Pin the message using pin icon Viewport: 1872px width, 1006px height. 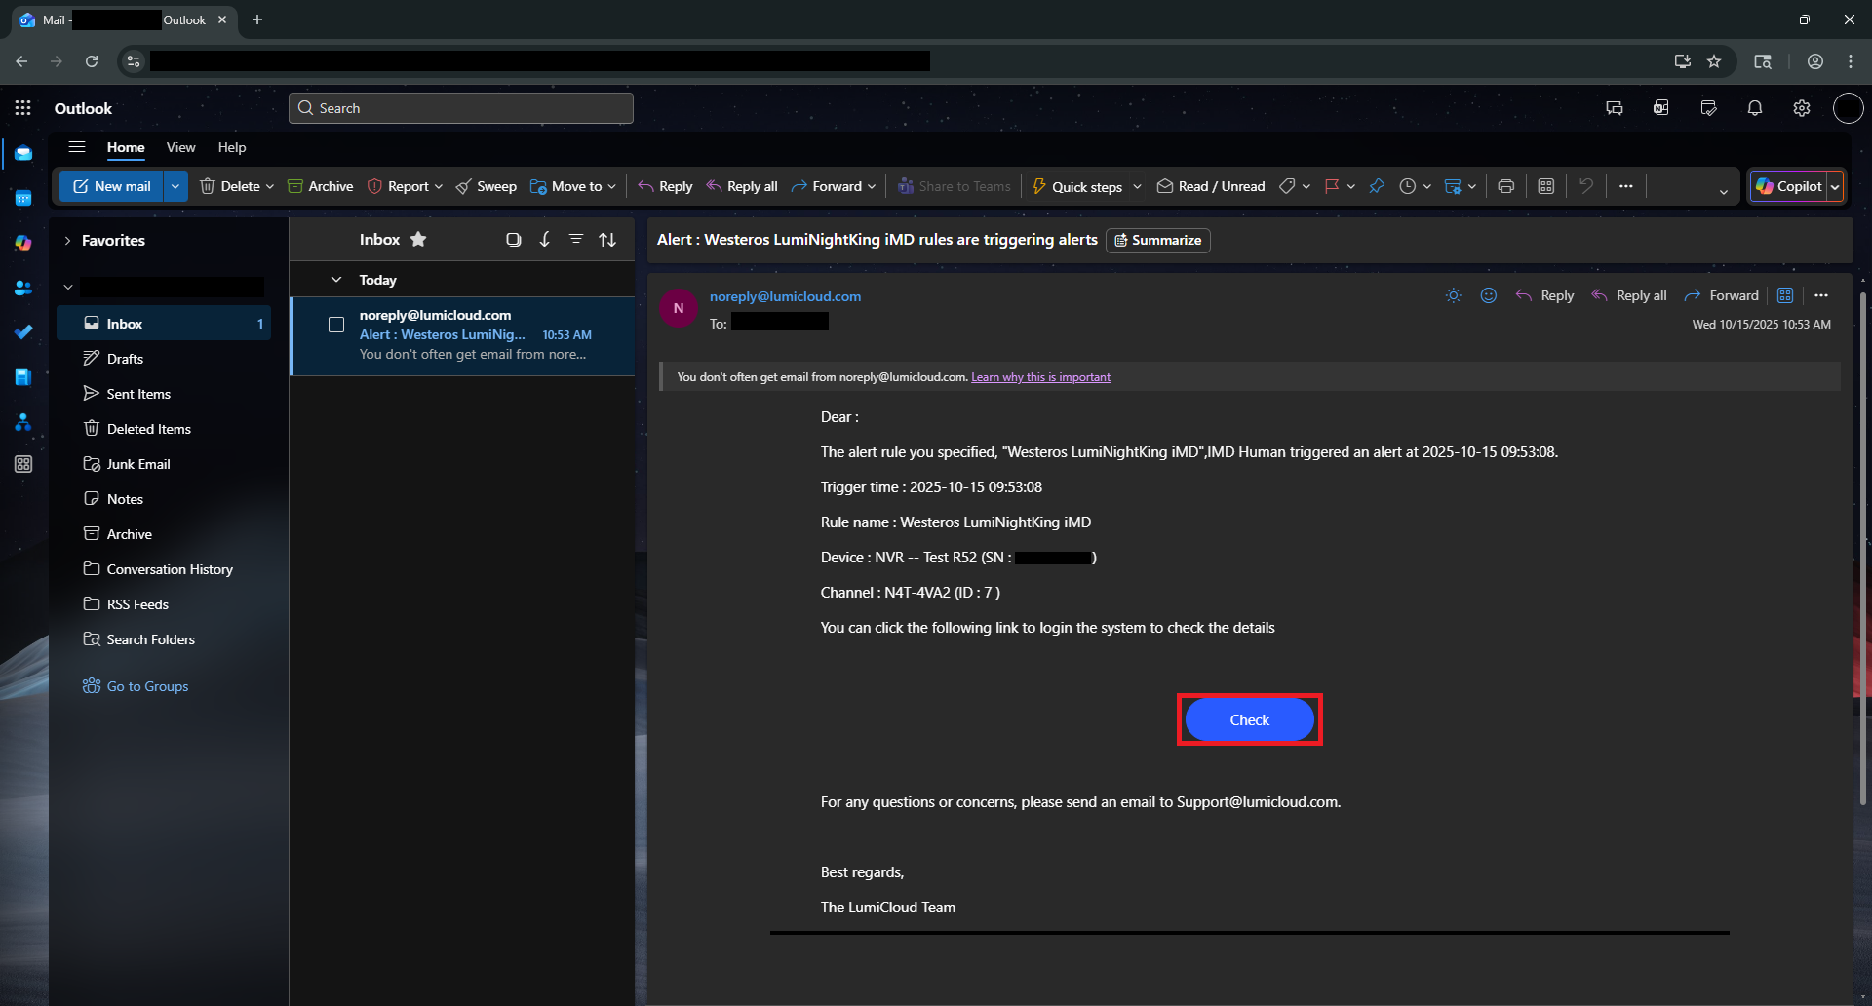1376,186
